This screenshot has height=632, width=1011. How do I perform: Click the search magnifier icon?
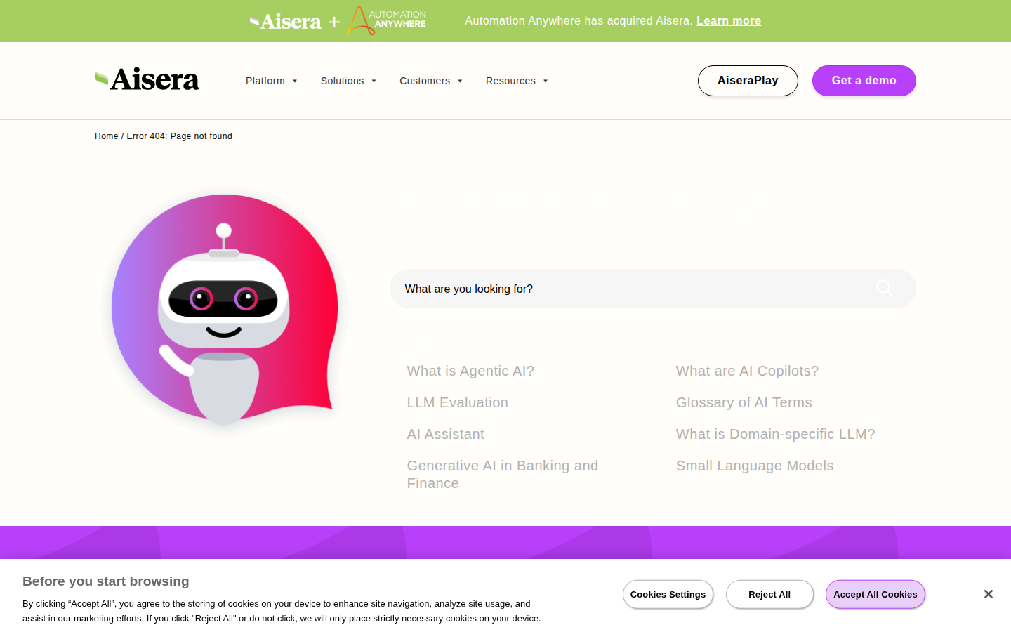click(884, 288)
